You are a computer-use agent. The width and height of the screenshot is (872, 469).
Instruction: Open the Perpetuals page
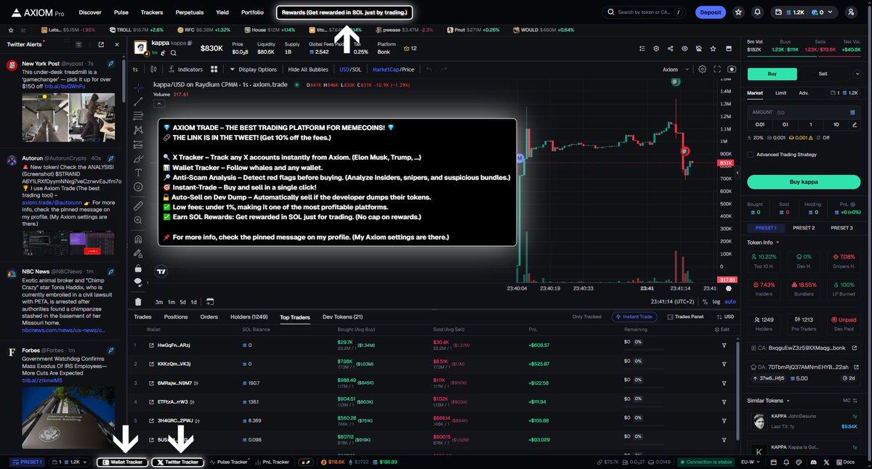[189, 12]
